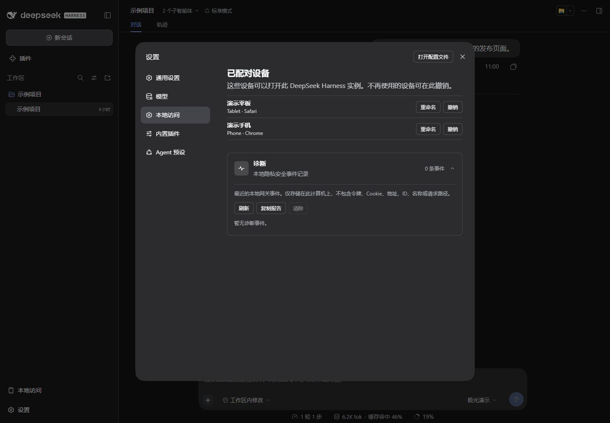This screenshot has width=610, height=423.
Task: Select the Agent 预设 settings section
Action: (x=175, y=152)
